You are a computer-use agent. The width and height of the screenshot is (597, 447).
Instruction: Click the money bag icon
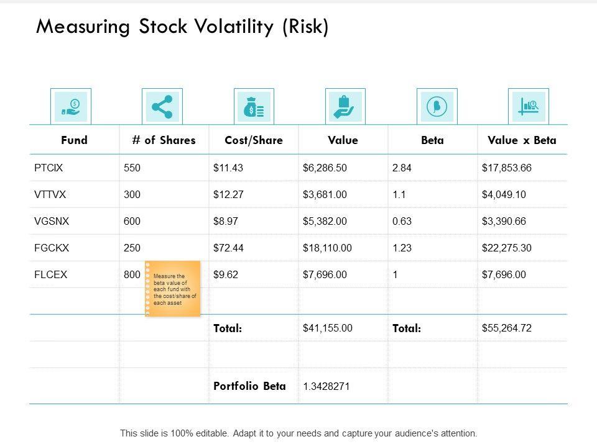tap(254, 107)
